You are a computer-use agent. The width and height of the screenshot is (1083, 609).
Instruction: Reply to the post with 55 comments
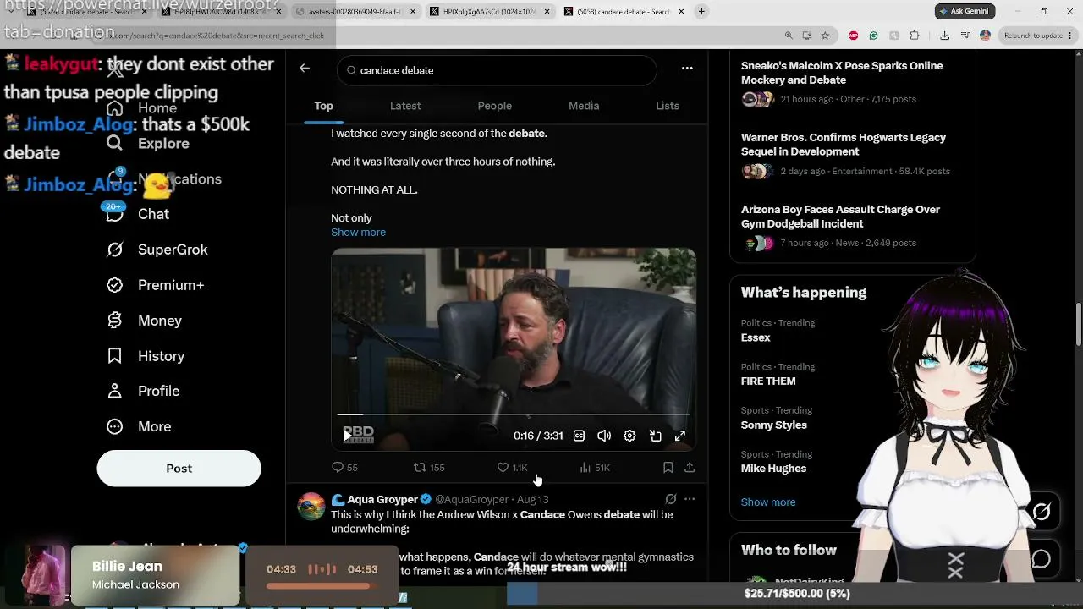(x=344, y=467)
